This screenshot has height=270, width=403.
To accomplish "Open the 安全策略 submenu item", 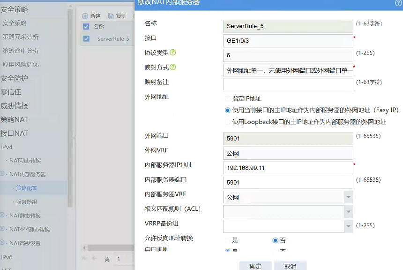I will [x=15, y=23].
